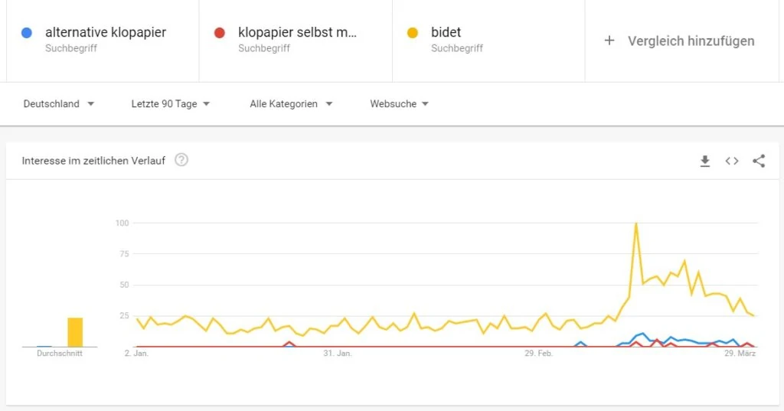The image size is (784, 411).
Task: Edit the alternative klopapier search term
Action: coord(106,32)
